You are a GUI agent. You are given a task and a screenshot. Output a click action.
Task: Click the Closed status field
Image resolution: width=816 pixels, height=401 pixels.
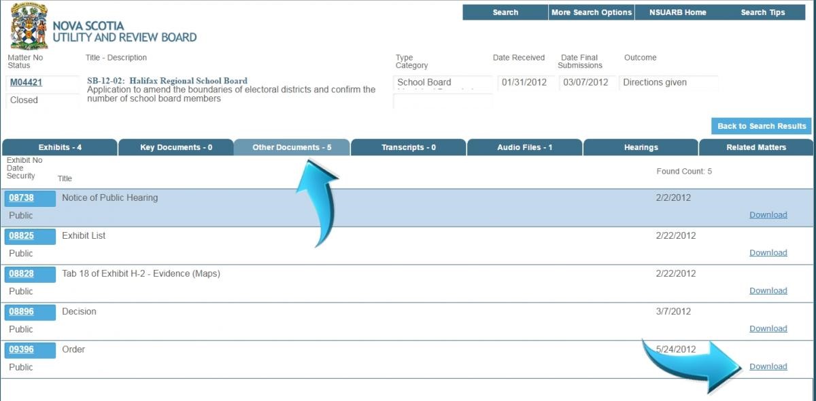[43, 100]
